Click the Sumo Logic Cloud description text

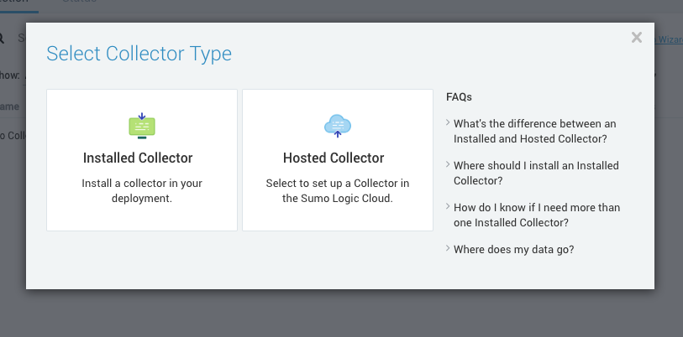pyautogui.click(x=337, y=190)
